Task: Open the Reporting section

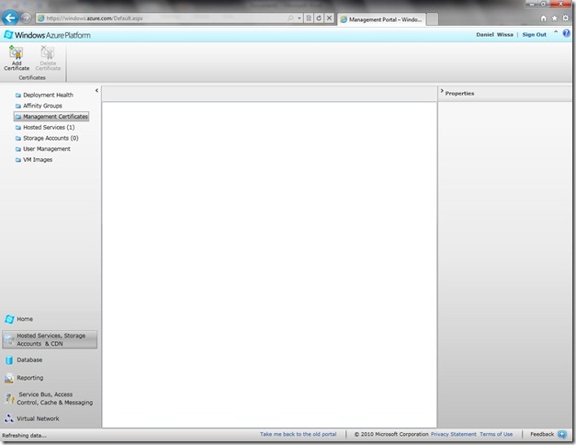Action: (29, 378)
